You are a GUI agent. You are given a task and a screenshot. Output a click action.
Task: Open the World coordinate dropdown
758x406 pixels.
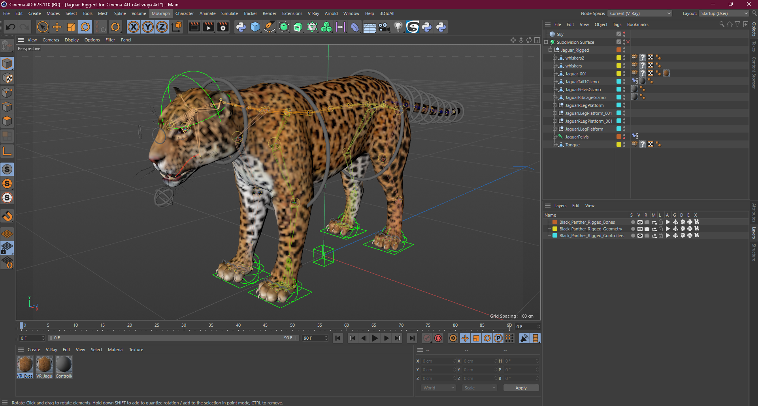pos(439,388)
